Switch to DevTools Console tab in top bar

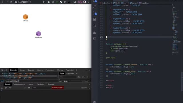(x=22, y=70)
